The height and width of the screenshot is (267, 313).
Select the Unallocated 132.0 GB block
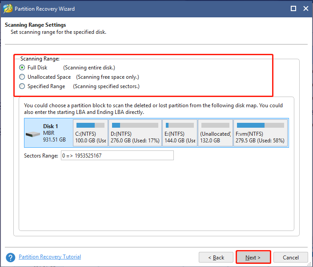pos(215,133)
